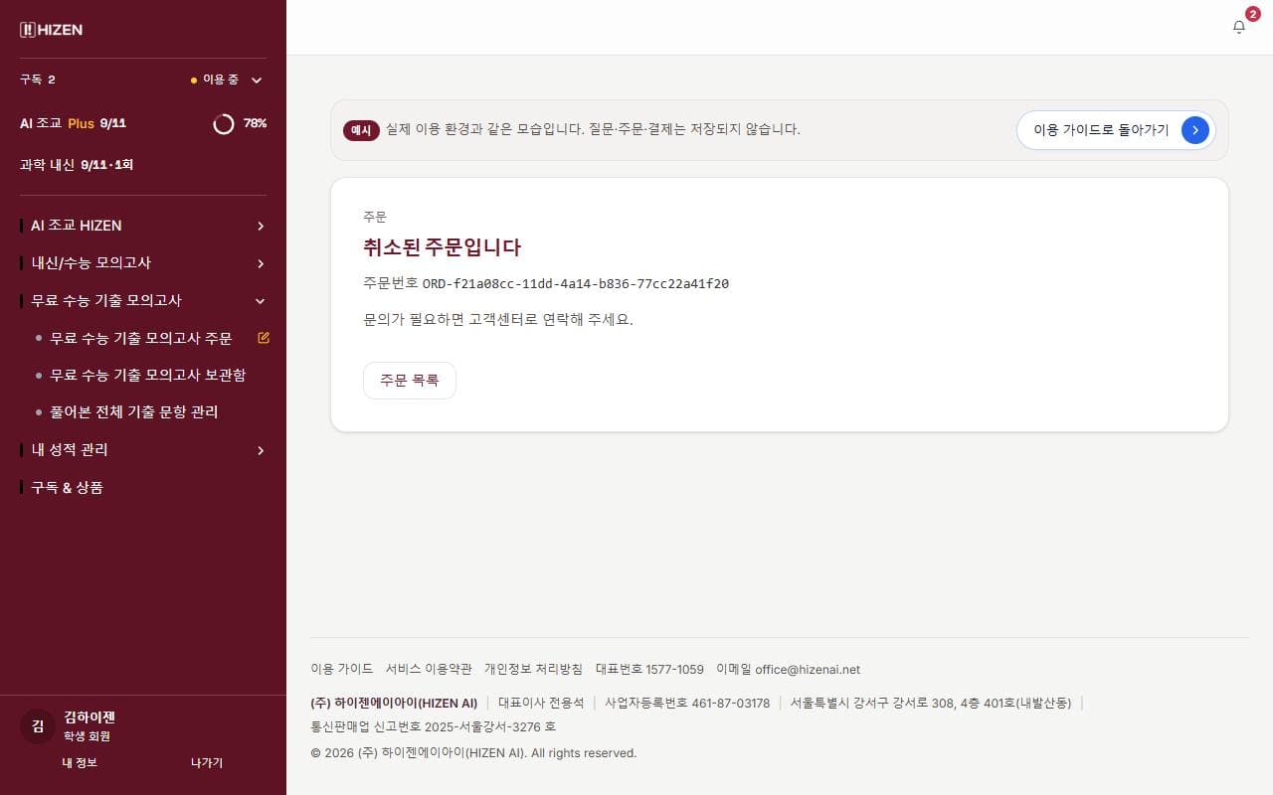The height and width of the screenshot is (795, 1273).
Task: Click the 대표번호 1577-1059 text
Action: point(649,669)
